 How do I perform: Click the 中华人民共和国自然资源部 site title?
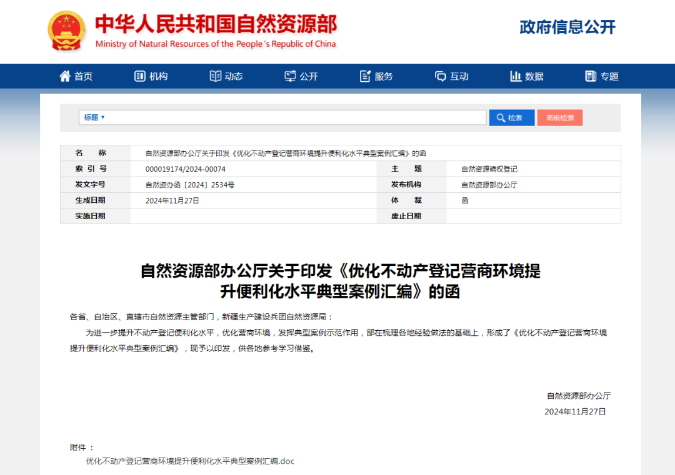(x=216, y=25)
